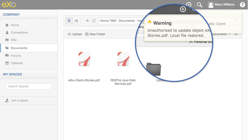
Task: Click the document path address field
Action: click(x=121, y=21)
